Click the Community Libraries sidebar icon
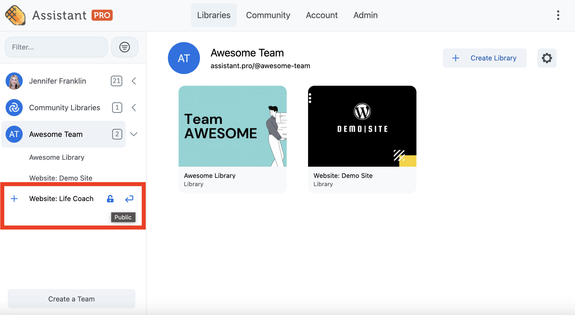575x315 pixels. [x=14, y=108]
